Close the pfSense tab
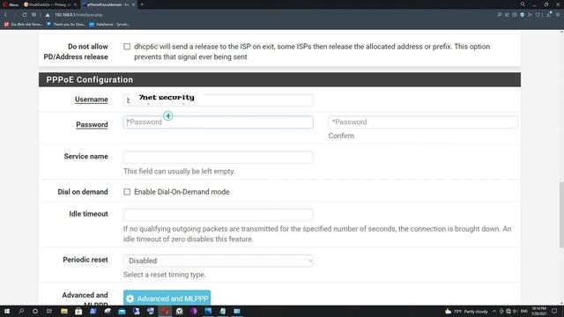This screenshot has height=317, width=564. (133, 4)
